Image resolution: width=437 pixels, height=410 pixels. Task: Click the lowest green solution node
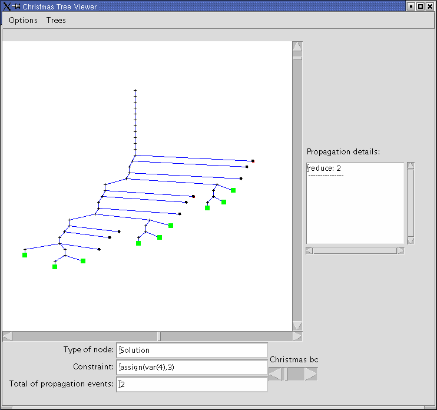click(x=55, y=267)
